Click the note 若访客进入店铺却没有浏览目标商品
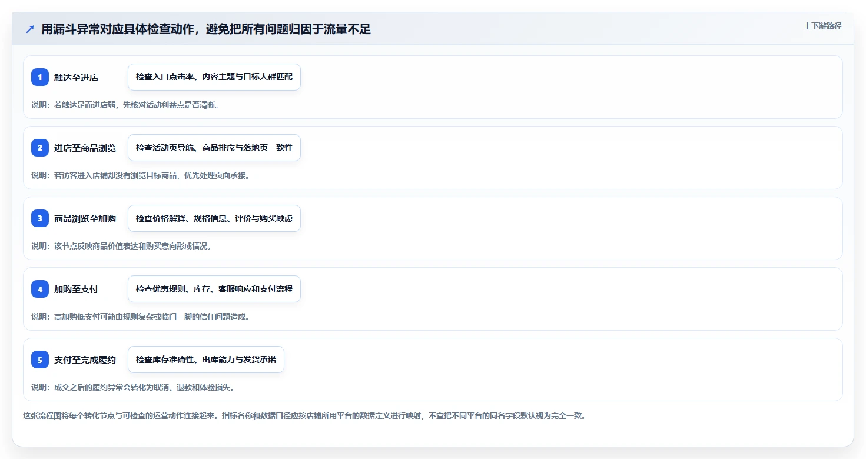 click(x=140, y=175)
